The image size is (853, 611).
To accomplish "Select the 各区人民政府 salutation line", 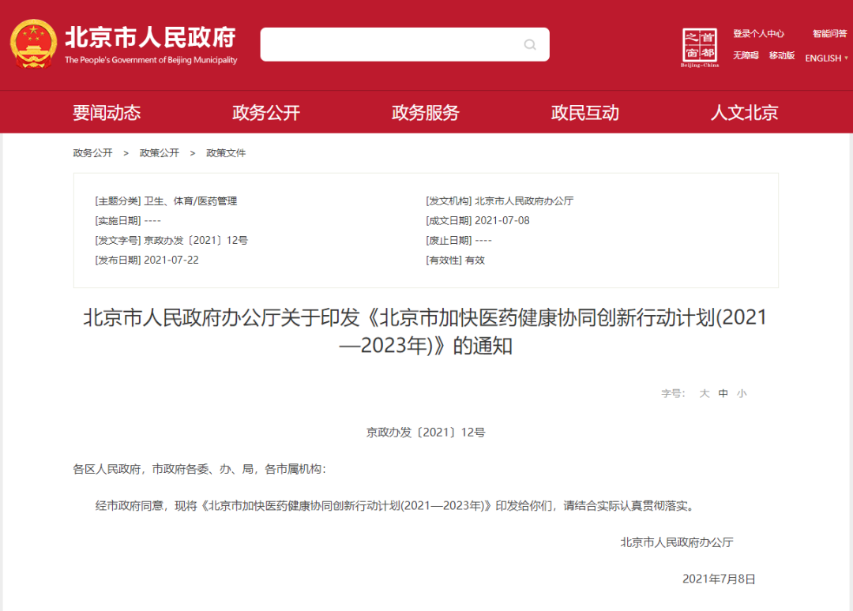I will [200, 469].
